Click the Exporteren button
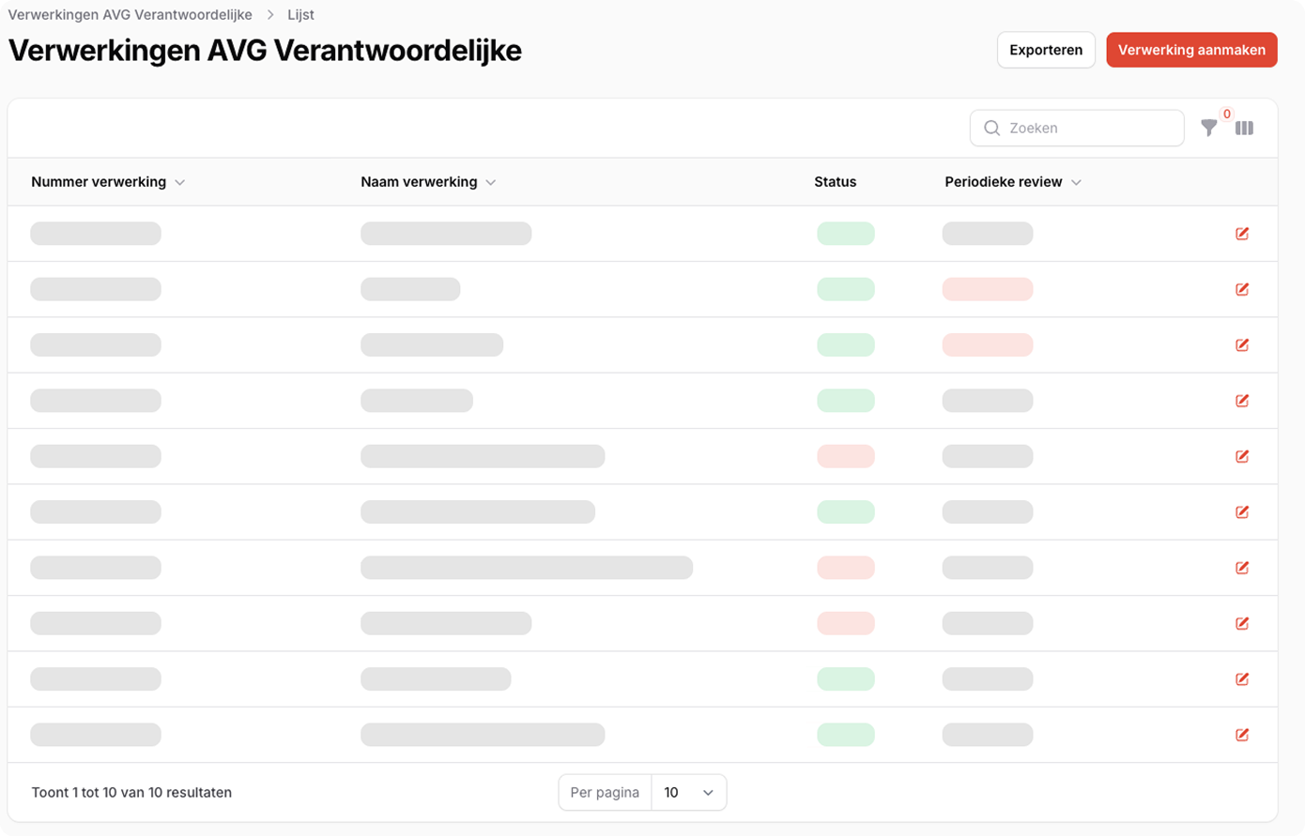This screenshot has width=1305, height=837. tap(1046, 50)
